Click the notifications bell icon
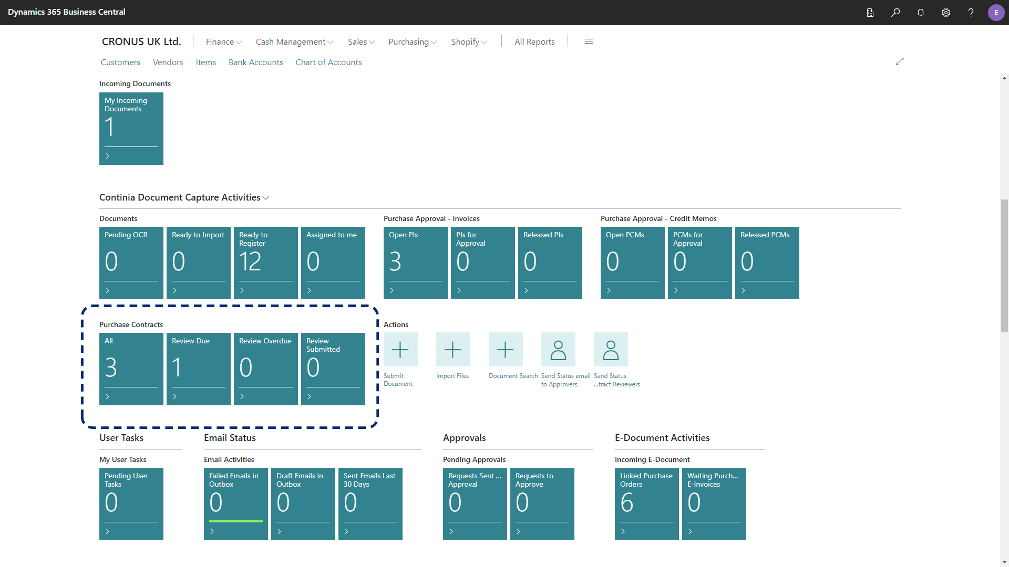 click(920, 12)
